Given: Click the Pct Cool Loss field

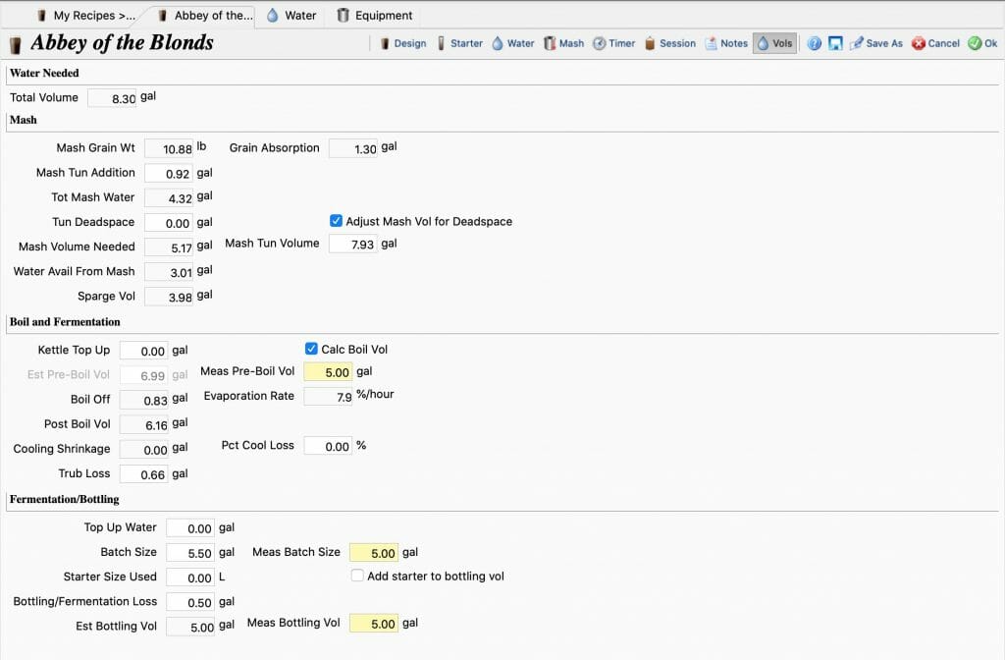Looking at the screenshot, I should 328,446.
